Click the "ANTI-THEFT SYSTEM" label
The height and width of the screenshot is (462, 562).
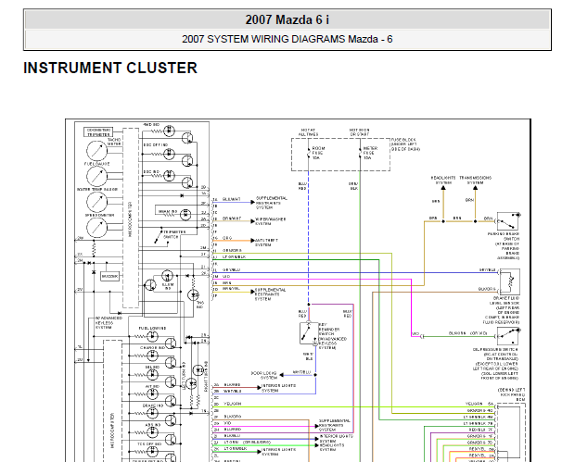(x=267, y=243)
